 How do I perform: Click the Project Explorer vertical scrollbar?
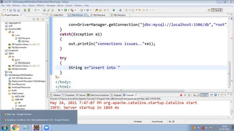[x=47, y=61]
